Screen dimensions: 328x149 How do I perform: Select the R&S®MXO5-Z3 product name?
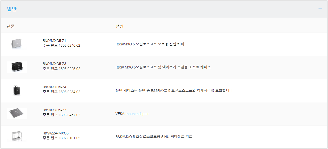54,64
